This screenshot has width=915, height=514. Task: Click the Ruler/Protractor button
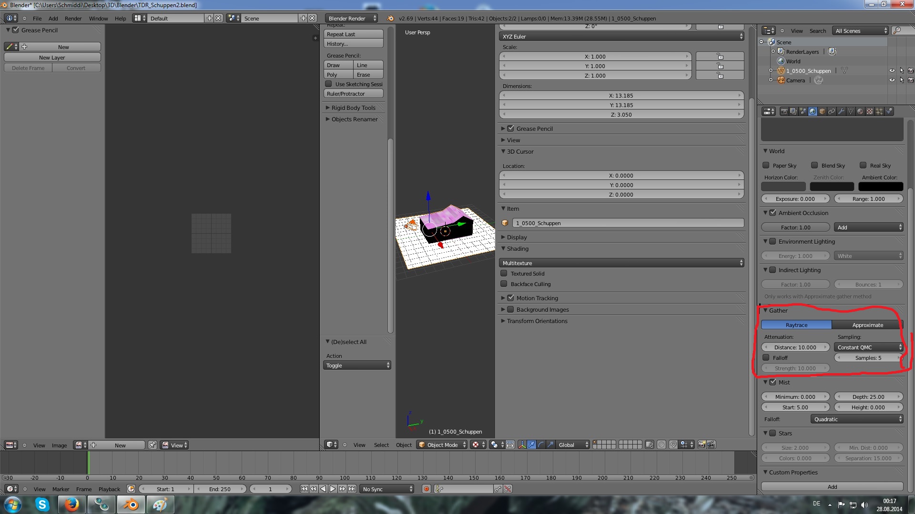(353, 94)
